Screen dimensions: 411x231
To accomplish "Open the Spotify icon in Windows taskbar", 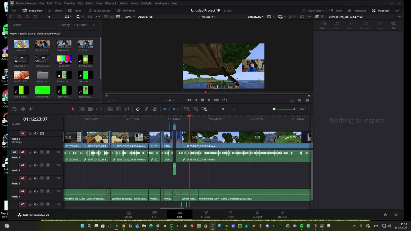I will 302,226.
